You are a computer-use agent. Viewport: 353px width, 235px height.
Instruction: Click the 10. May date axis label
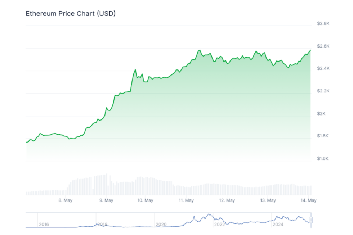[x=146, y=200]
